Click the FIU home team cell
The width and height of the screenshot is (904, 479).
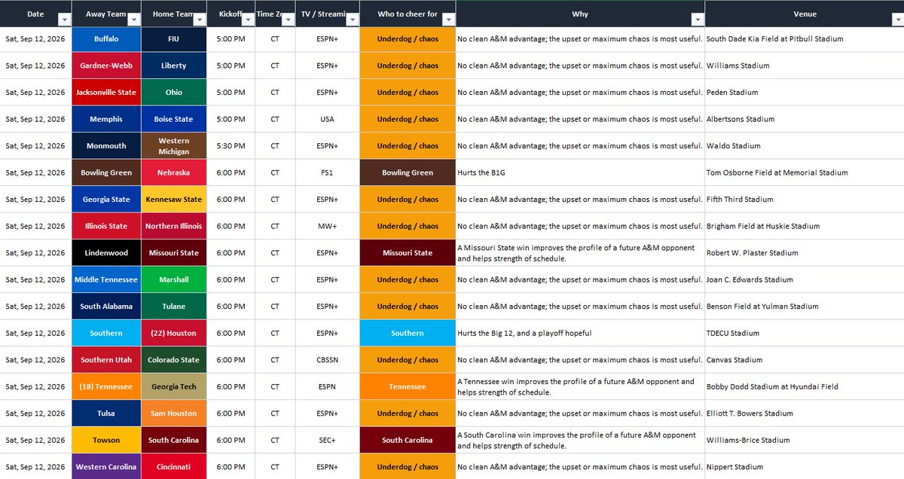coord(173,38)
